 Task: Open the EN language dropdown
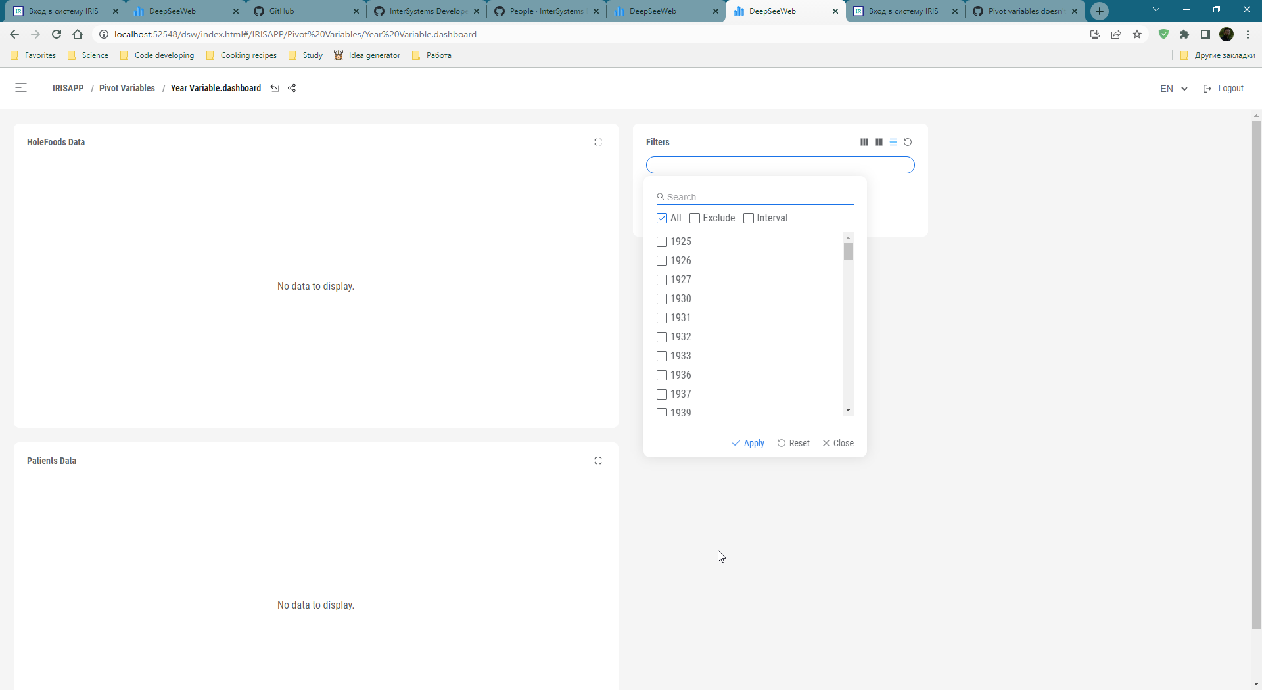1173,88
